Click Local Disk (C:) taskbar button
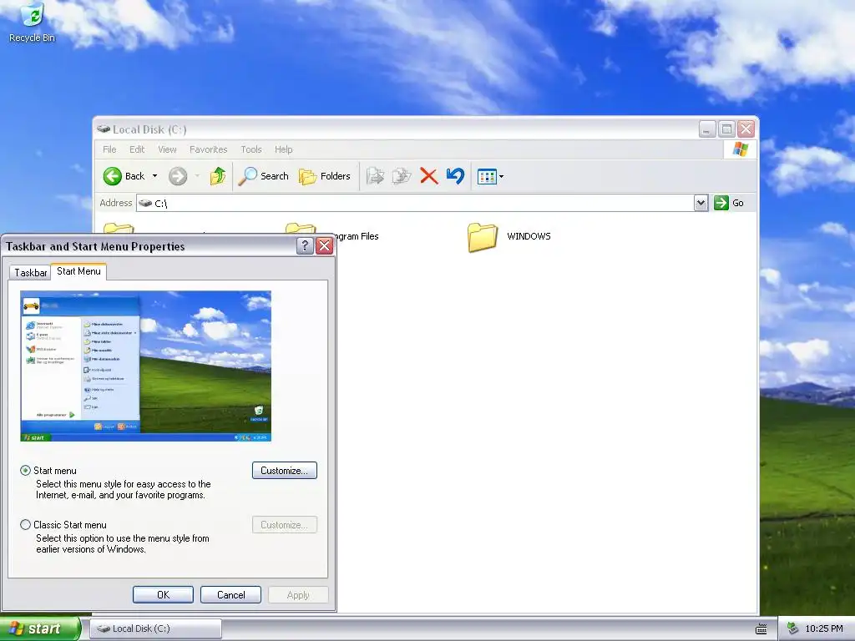The height and width of the screenshot is (641, 855). click(x=155, y=628)
